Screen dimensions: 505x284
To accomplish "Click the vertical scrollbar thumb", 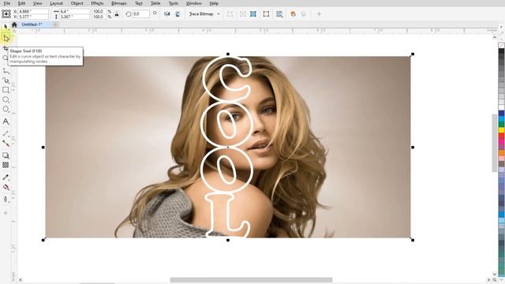I will [495, 144].
